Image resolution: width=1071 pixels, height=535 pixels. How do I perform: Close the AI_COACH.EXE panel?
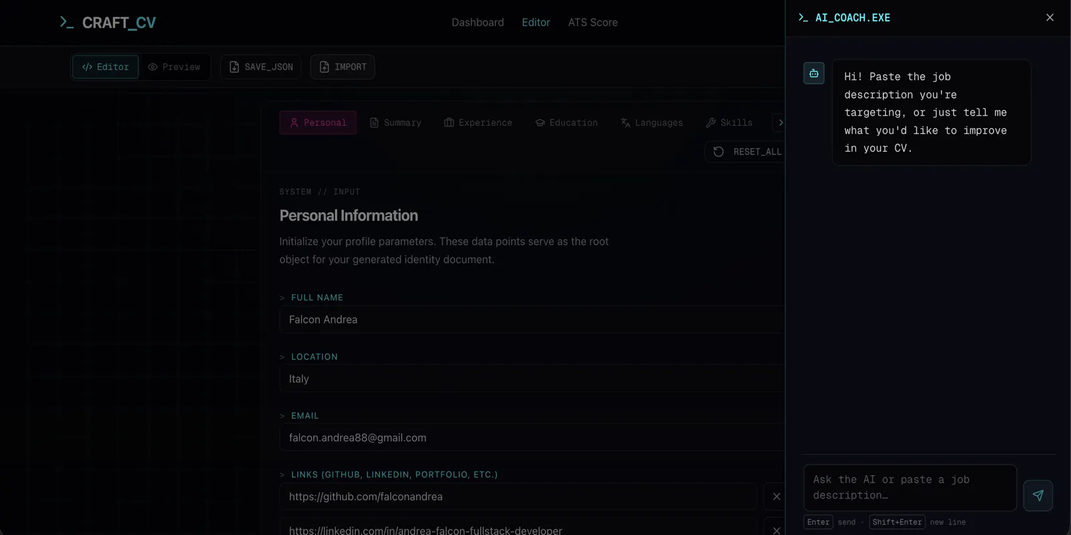(1050, 17)
